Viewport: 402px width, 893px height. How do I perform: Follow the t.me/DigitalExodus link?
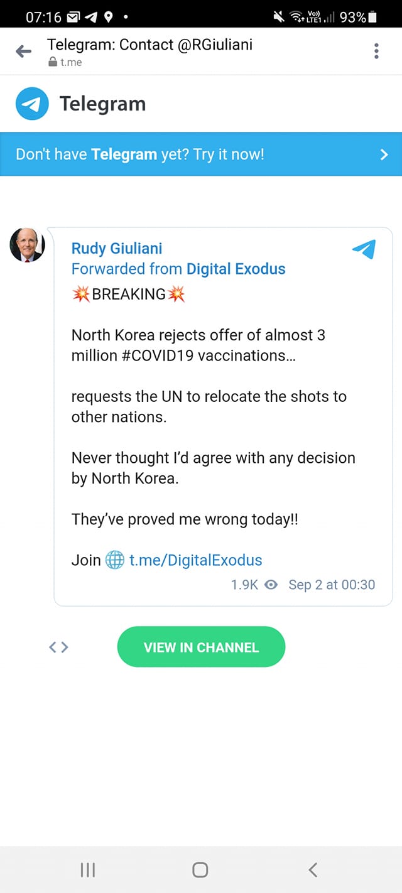click(x=195, y=560)
